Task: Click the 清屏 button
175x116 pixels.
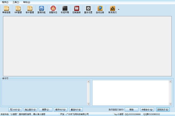Action: (45, 110)
